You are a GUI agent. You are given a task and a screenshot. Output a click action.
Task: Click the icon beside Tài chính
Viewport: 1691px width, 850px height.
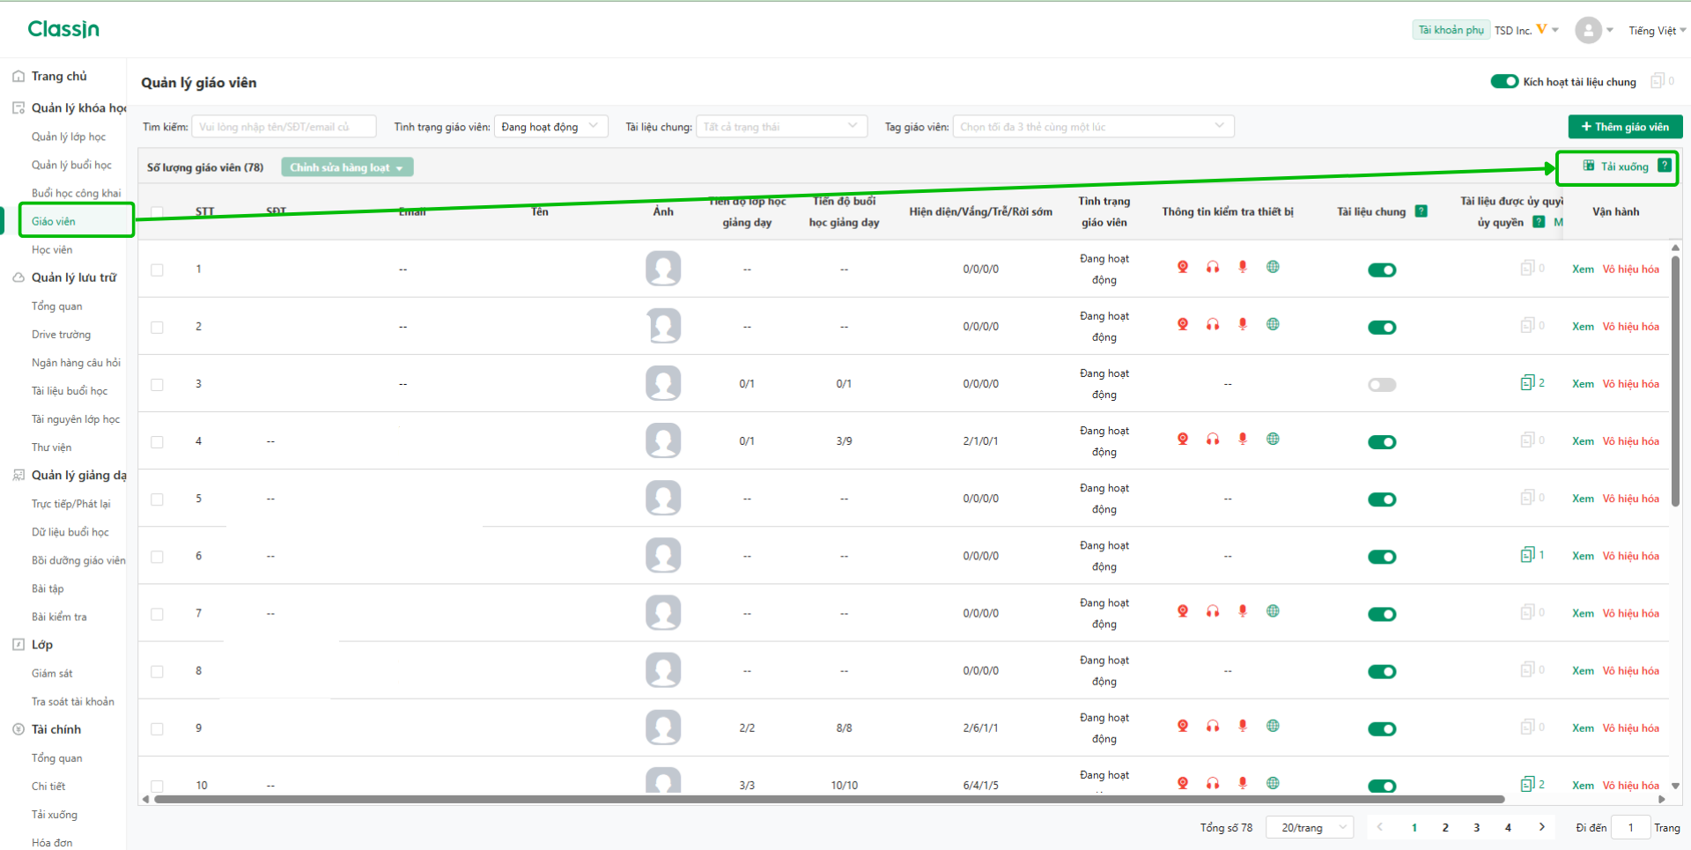[x=18, y=729]
